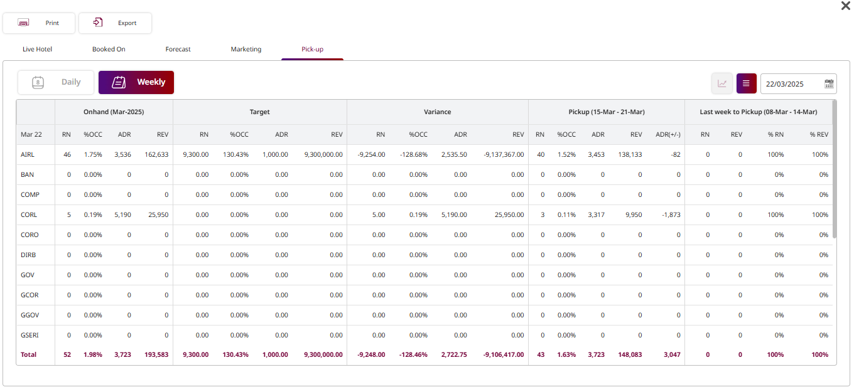The width and height of the screenshot is (854, 392).
Task: Click the Weekly calendar icon
Action: [119, 82]
